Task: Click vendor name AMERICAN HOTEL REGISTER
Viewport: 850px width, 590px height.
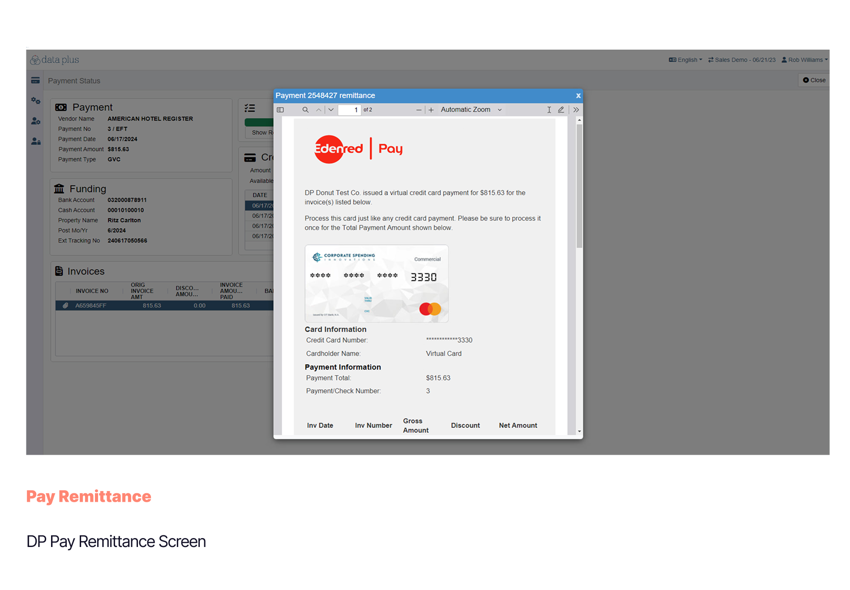Action: coord(150,119)
